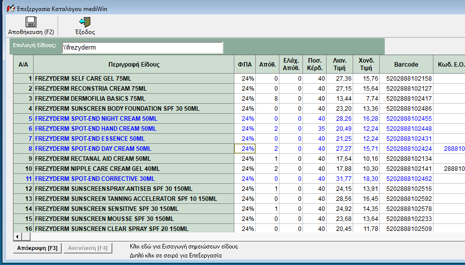Click the Λιαν. Τιμή column header

[x=340, y=65]
